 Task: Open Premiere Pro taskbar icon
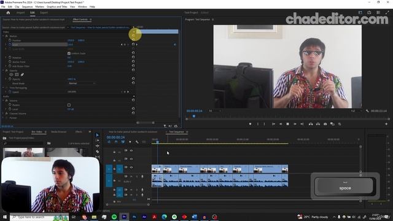point(124,217)
